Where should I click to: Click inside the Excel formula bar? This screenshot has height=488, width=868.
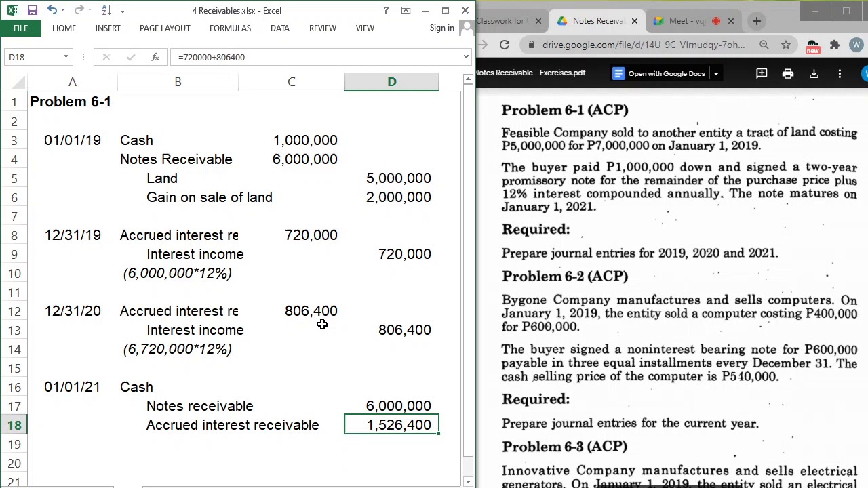(319, 57)
